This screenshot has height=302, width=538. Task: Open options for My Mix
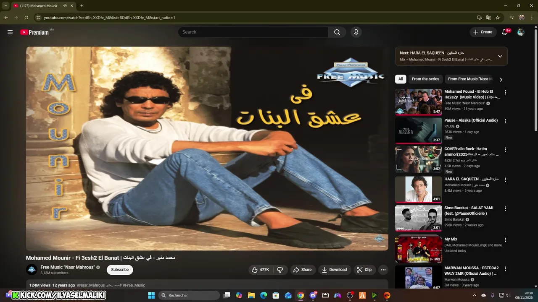pos(505,240)
